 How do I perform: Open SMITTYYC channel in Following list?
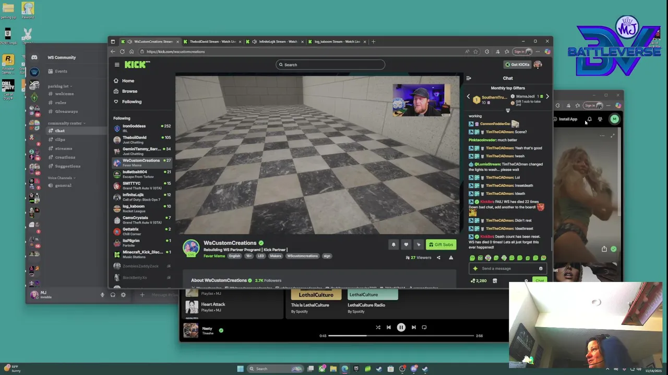[142, 185]
